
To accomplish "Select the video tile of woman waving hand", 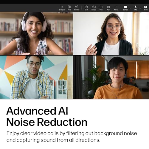I will coord(111,33).
